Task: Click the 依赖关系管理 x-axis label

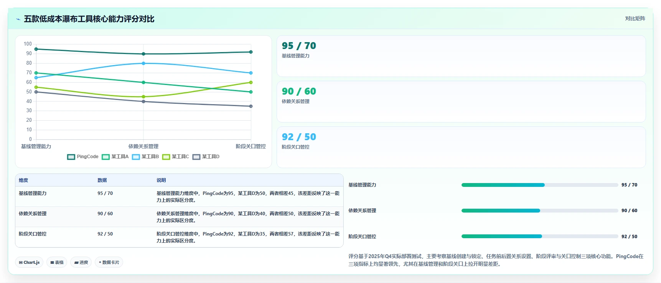Action: pos(143,147)
